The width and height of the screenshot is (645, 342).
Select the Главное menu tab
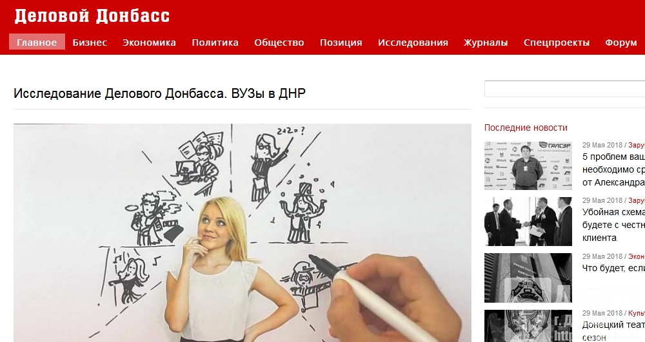(37, 42)
